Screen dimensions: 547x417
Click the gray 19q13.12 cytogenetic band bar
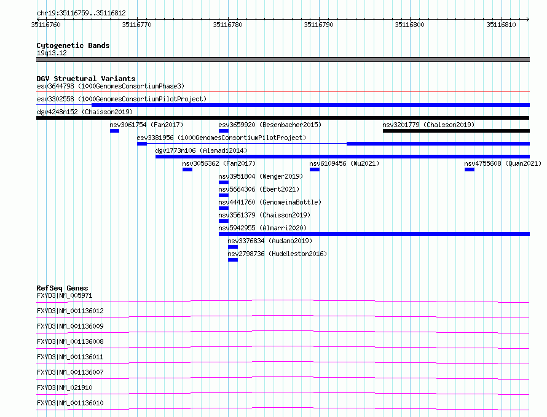tap(283, 60)
